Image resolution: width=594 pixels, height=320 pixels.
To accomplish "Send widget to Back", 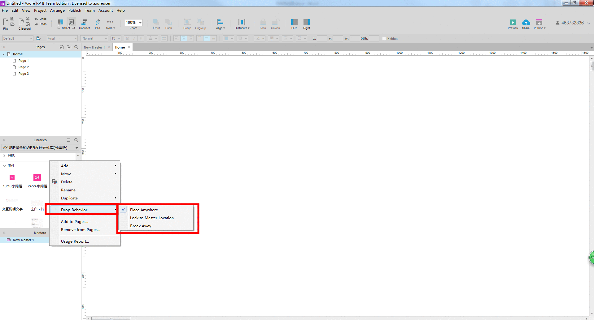I will (x=168, y=24).
